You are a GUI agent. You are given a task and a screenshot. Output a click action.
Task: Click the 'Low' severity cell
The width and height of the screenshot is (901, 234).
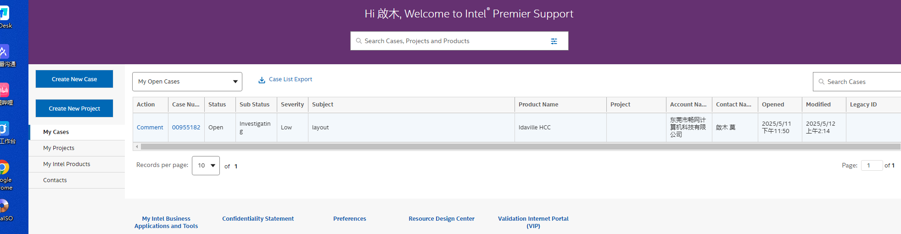pyautogui.click(x=292, y=128)
